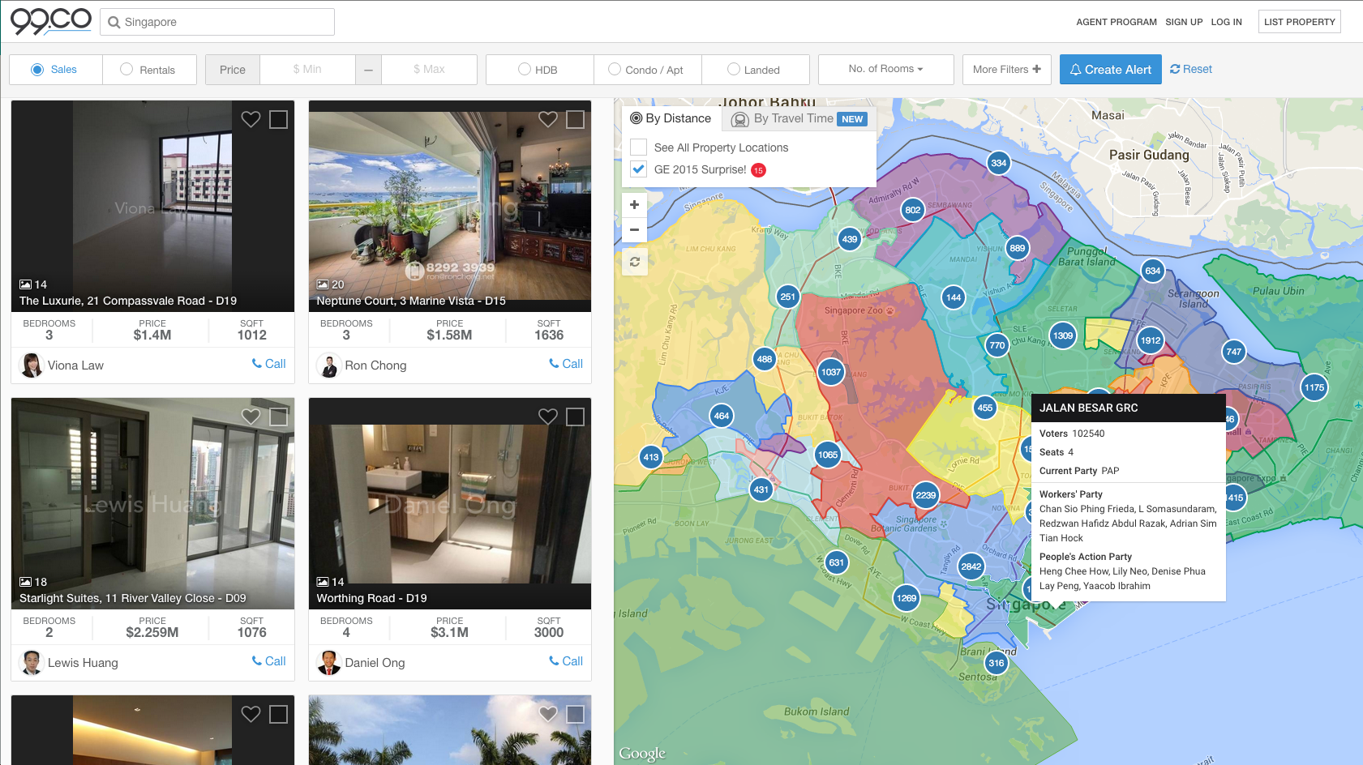Call agent Lewis Huang
The width and height of the screenshot is (1363, 765).
268,661
